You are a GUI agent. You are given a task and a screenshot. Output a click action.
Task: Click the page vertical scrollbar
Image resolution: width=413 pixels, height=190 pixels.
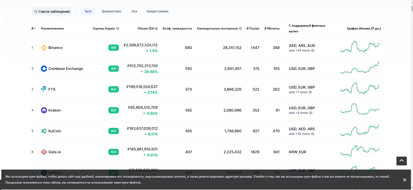(x=412, y=95)
